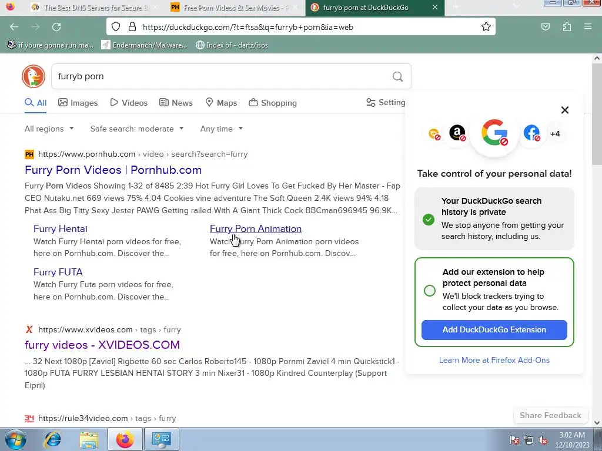Reload the current page
This screenshot has width=602, height=451.
coord(56,27)
